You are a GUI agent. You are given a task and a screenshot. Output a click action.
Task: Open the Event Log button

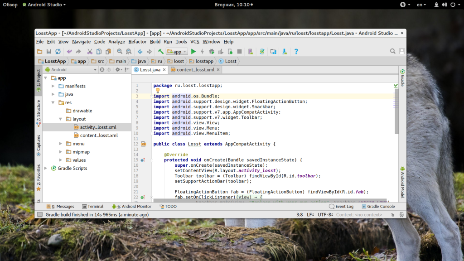pyautogui.click(x=341, y=207)
